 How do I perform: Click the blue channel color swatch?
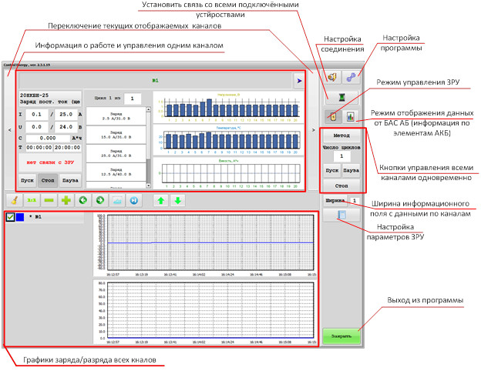click(x=21, y=218)
